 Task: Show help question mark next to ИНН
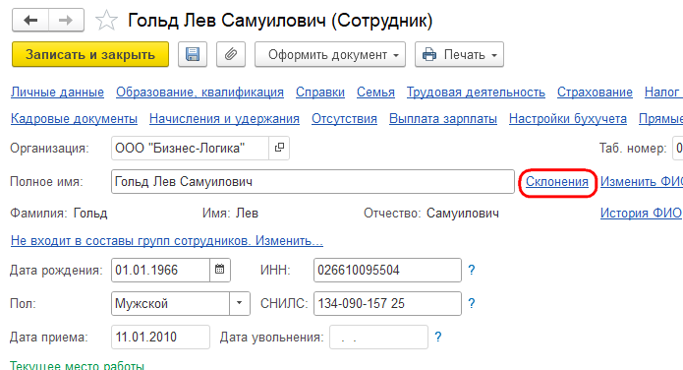click(472, 270)
